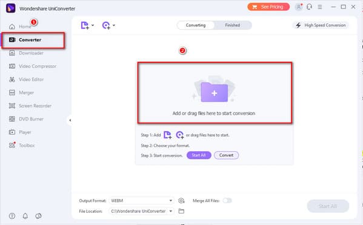The height and width of the screenshot is (225, 363).
Task: Switch to the Converting tab
Action: 196,25
